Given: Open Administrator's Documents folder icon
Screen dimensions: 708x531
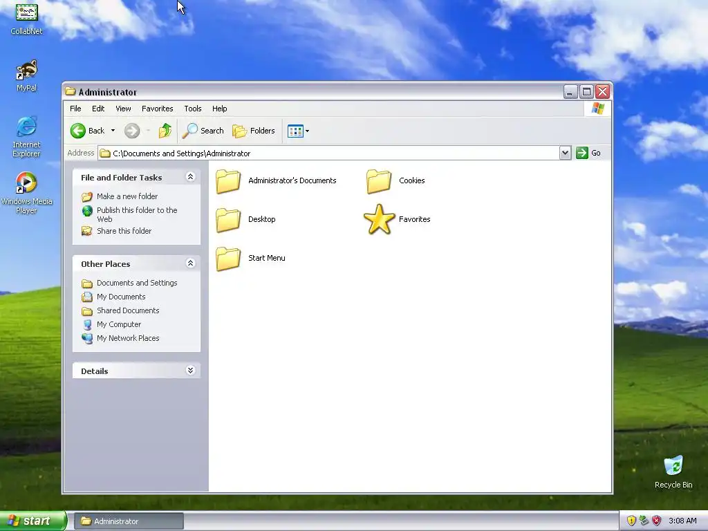Looking at the screenshot, I should tap(228, 181).
